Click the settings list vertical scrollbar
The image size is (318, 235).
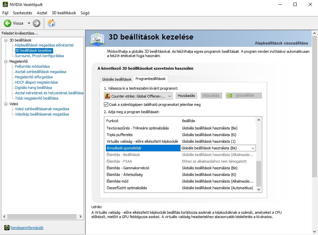click(x=259, y=173)
